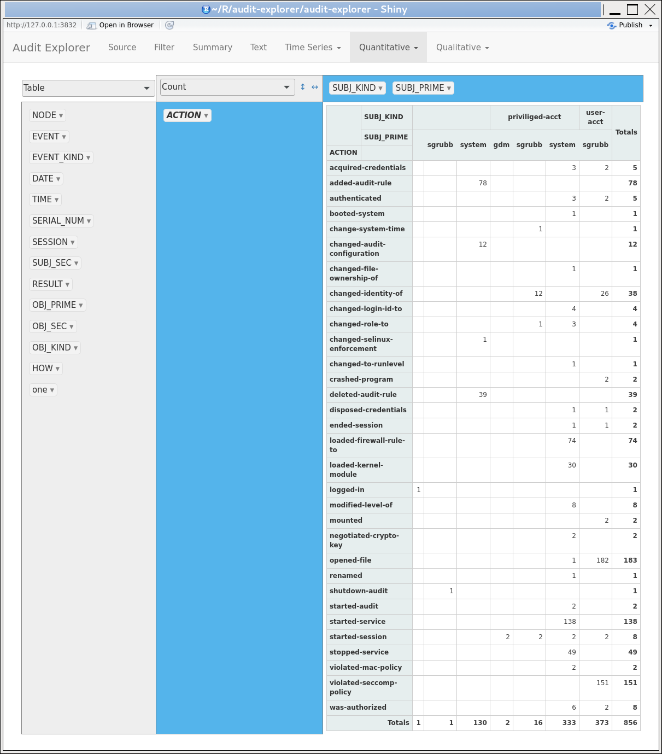Click the 'deleted-audit-rule' row header
Viewport: 662px width, 754px height.
point(369,395)
